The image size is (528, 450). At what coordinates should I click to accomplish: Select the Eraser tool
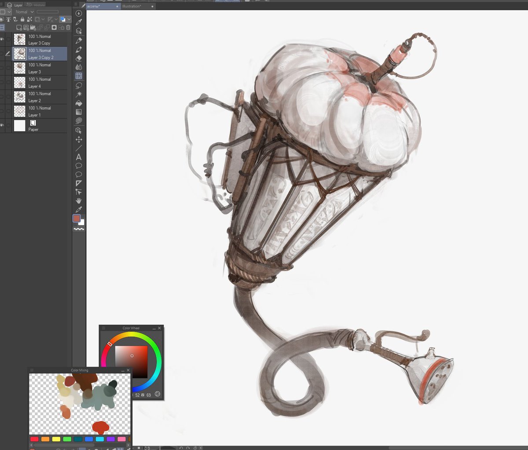79,58
